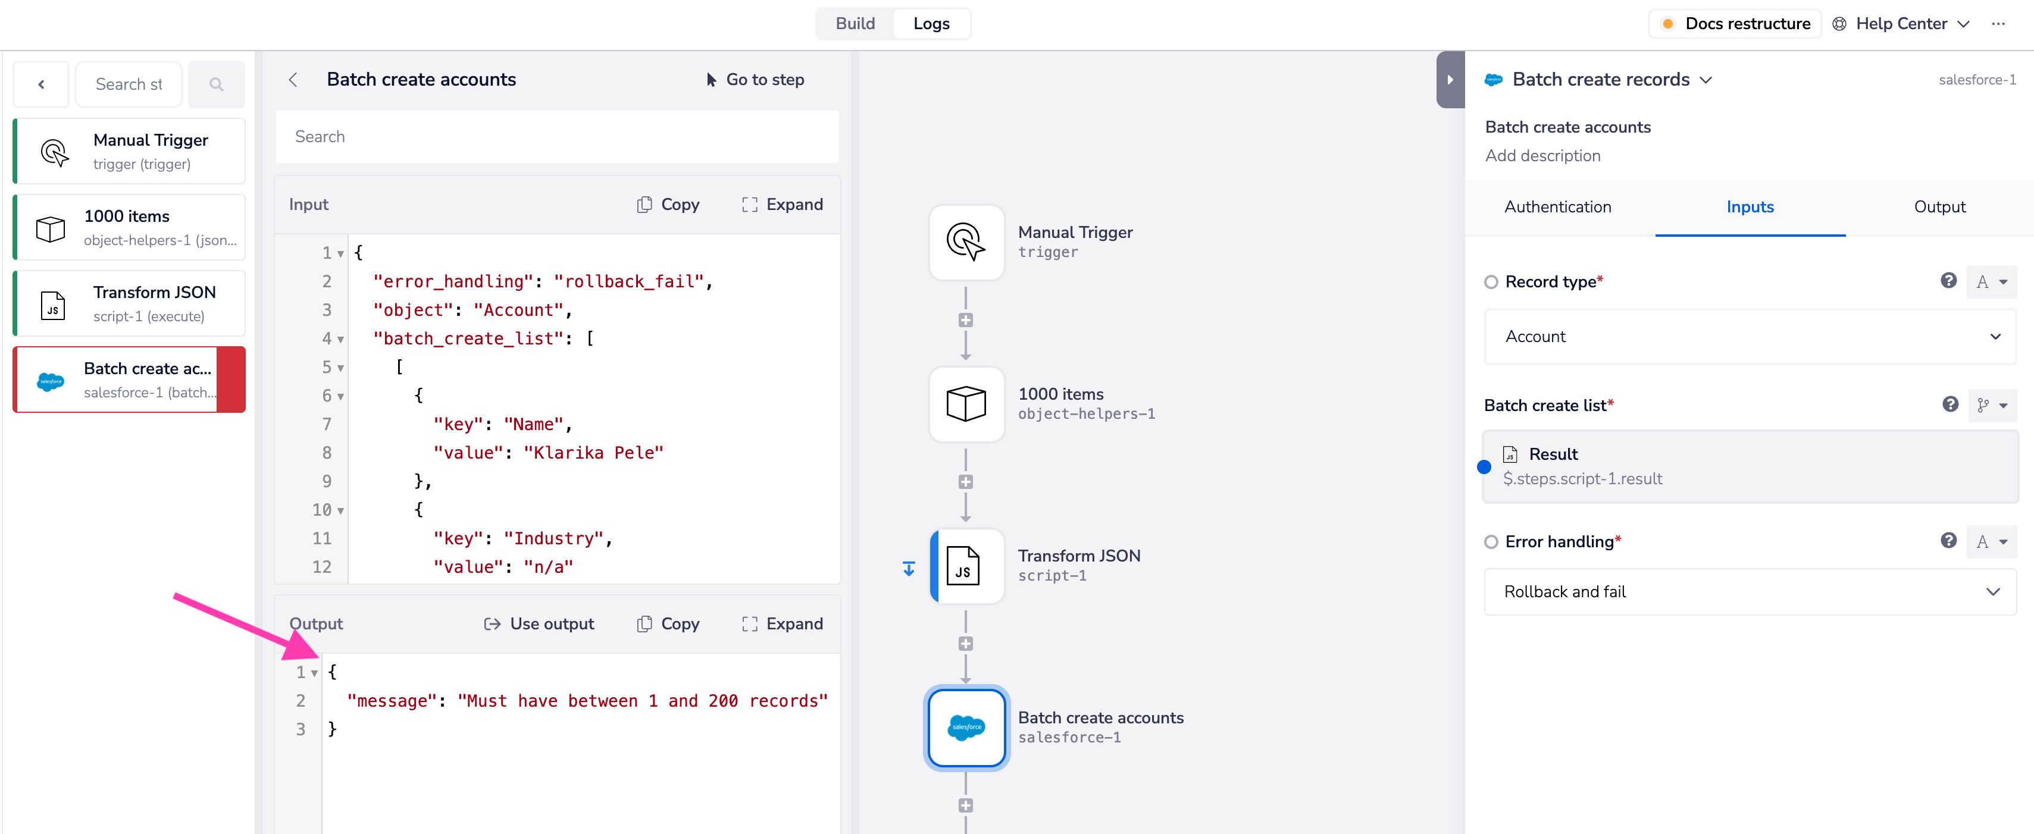Toggle the Error handling radio circle
The height and width of the screenshot is (834, 2034).
click(1491, 541)
